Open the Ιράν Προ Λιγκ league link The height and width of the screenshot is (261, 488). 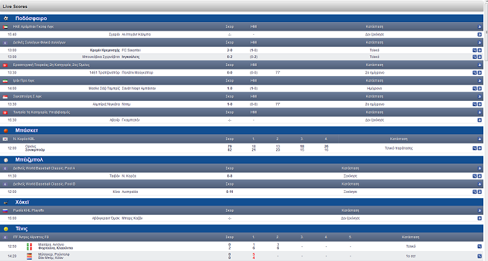[23, 81]
